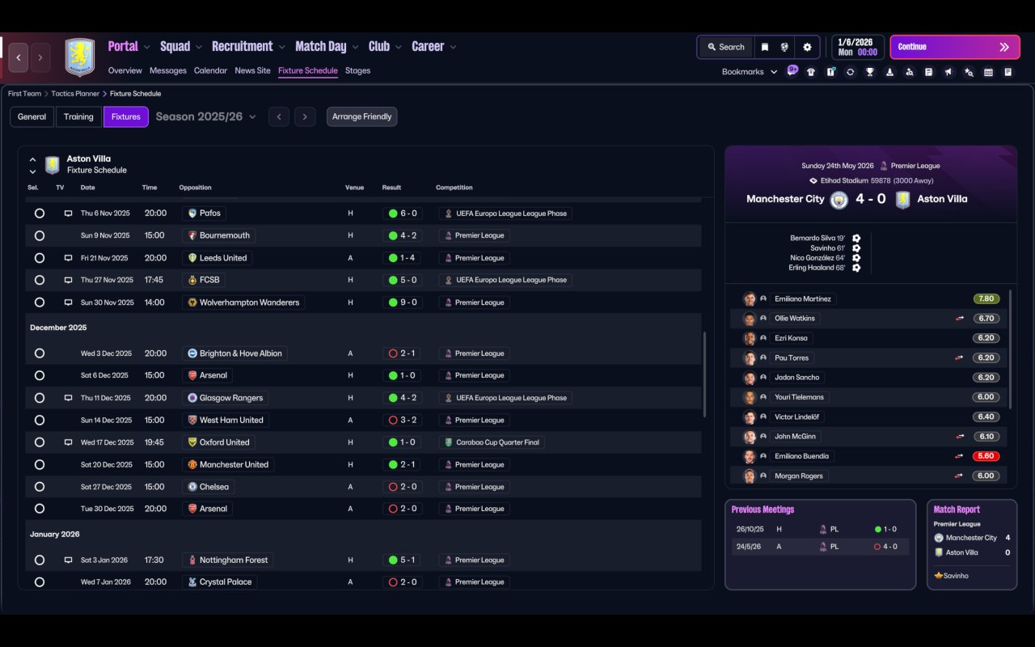Click the Manchester City badge in match panel
Viewport: 1035px width, 647px height.
point(839,199)
